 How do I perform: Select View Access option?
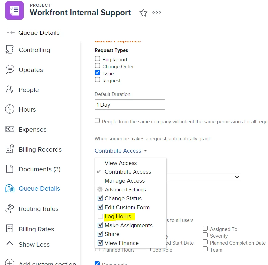coord(121,163)
